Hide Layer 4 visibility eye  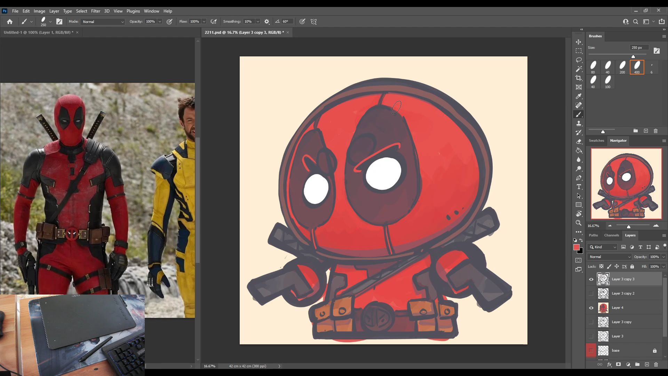pos(591,308)
